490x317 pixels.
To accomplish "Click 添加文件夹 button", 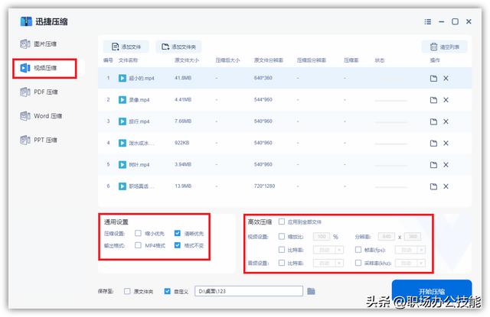I will tap(178, 47).
